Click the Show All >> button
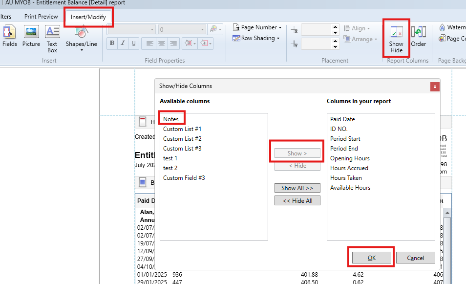The image size is (466, 284). 297,188
